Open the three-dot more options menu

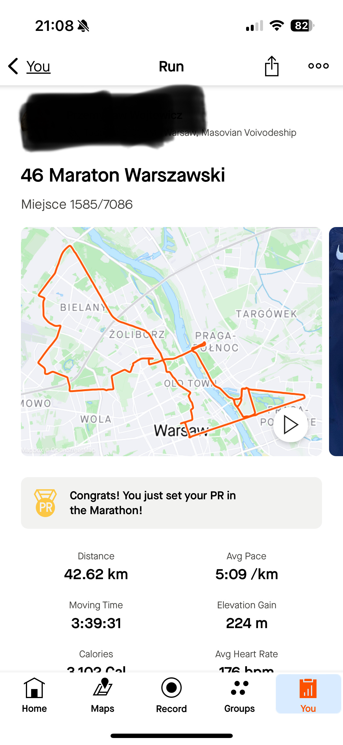coord(318,66)
